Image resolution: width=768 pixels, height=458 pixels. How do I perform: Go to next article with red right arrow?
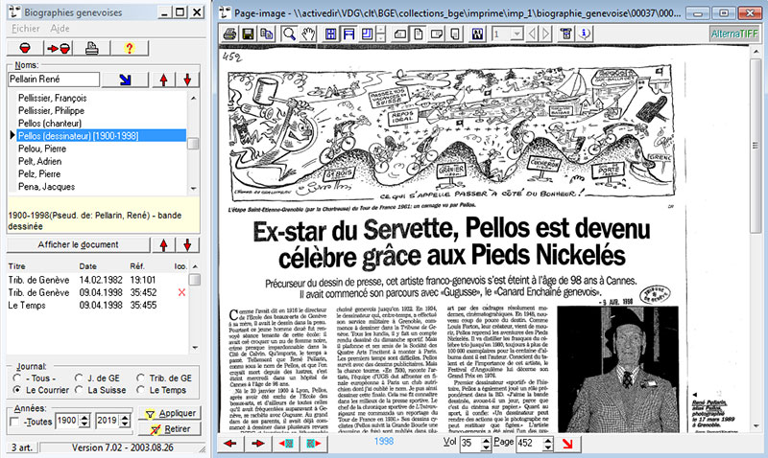click(257, 444)
